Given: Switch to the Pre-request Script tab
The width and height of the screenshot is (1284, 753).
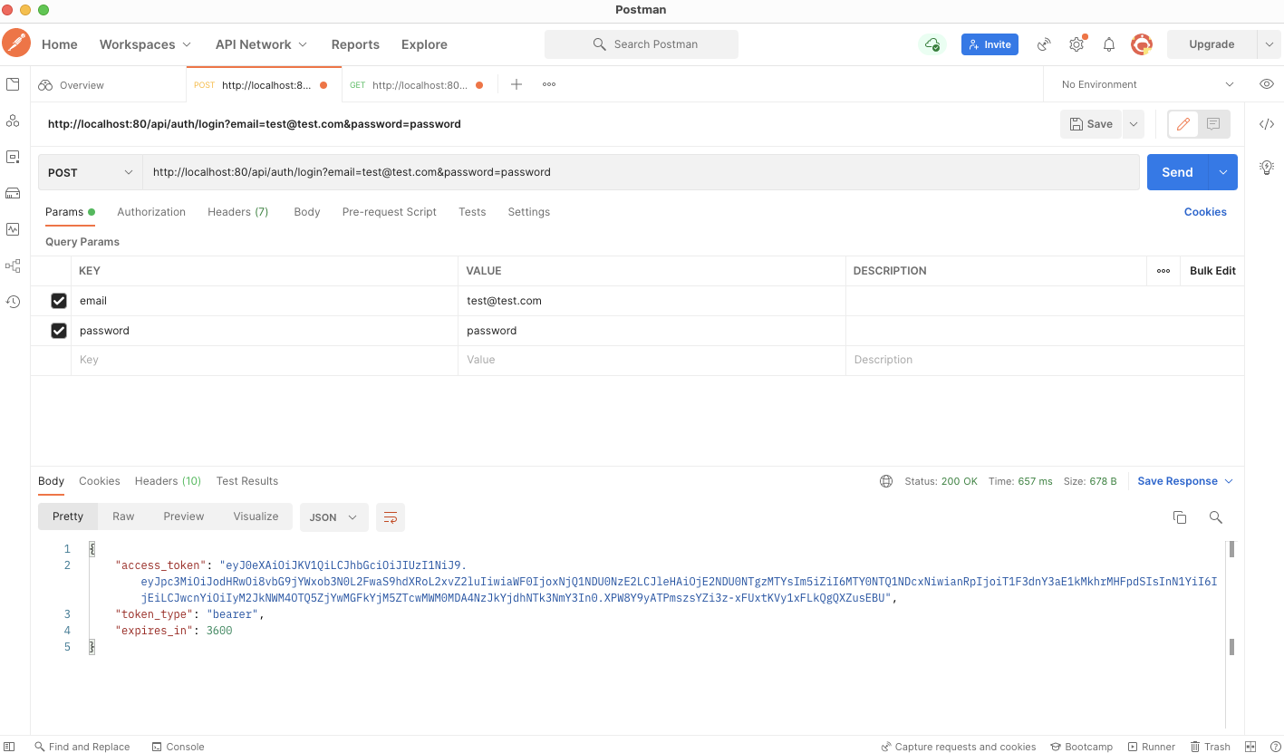Looking at the screenshot, I should pyautogui.click(x=390, y=212).
